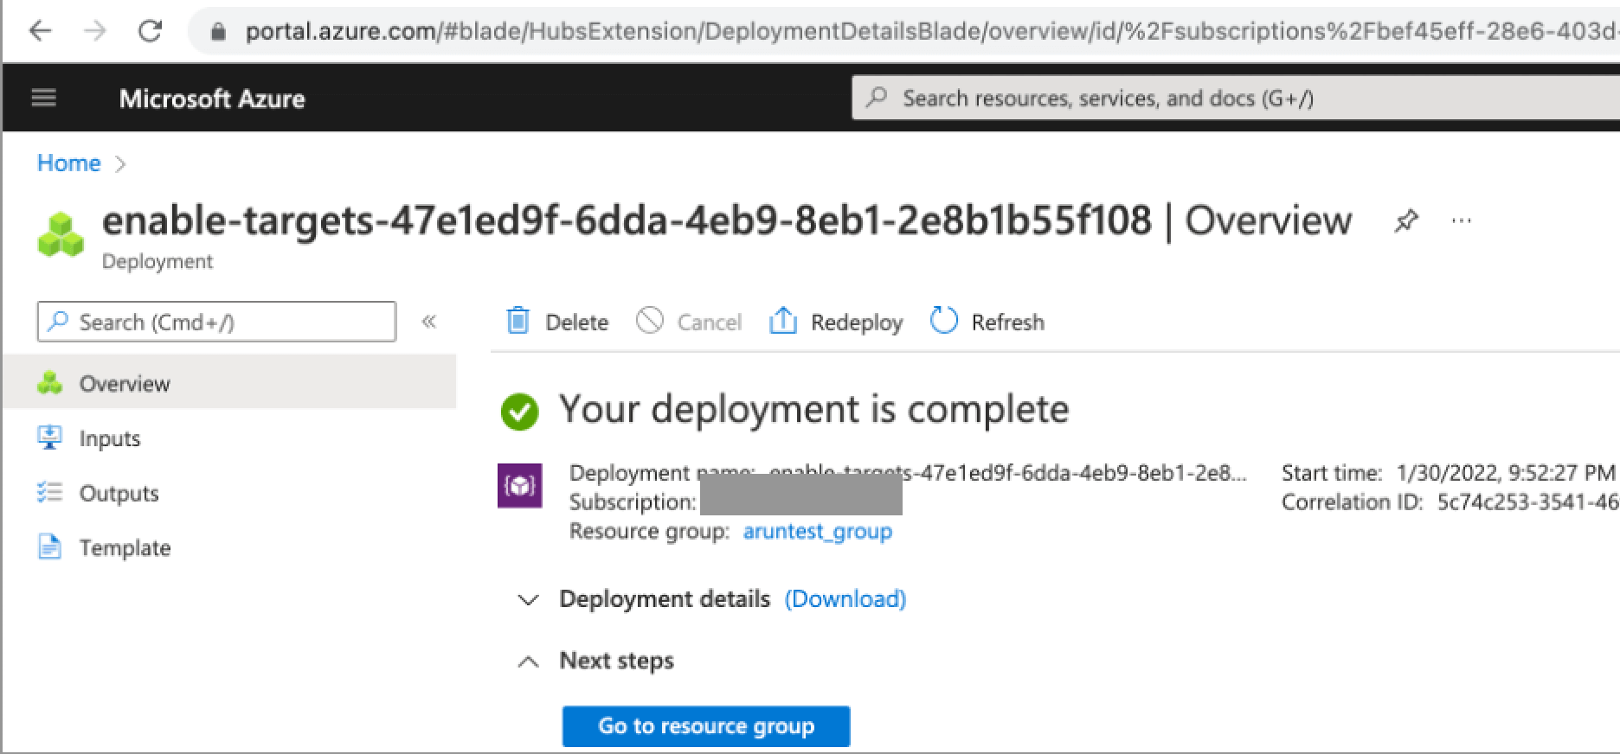Screen dimensions: 1620x754
Task: Open the Azure portal hamburger menu
Action: coord(44,99)
